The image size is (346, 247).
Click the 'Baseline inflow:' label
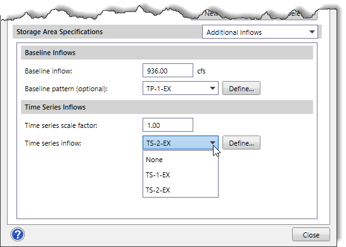tap(49, 71)
